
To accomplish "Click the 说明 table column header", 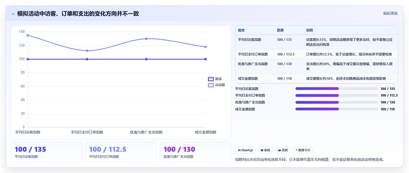I will pyautogui.click(x=310, y=30).
